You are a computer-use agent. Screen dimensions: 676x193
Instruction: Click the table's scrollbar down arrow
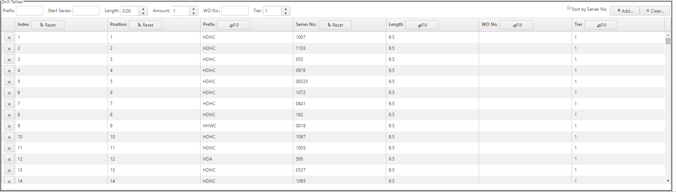tap(668, 181)
